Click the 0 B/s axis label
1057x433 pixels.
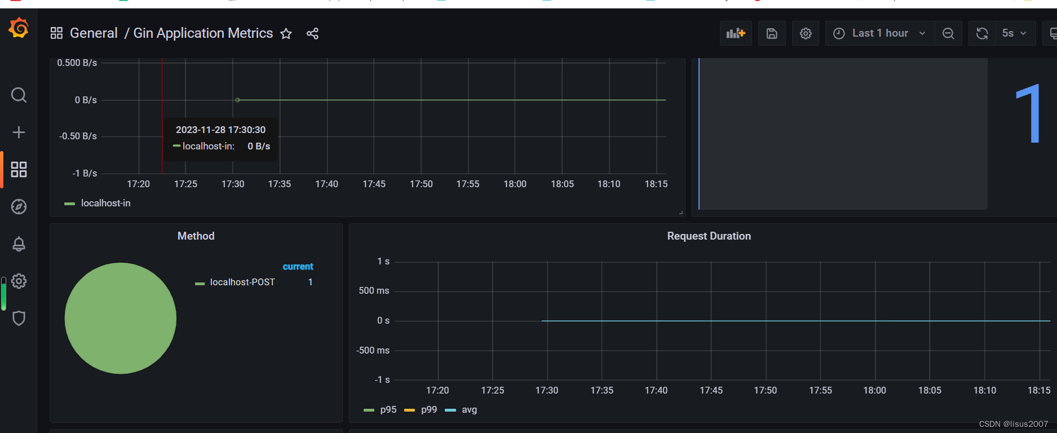(x=86, y=100)
